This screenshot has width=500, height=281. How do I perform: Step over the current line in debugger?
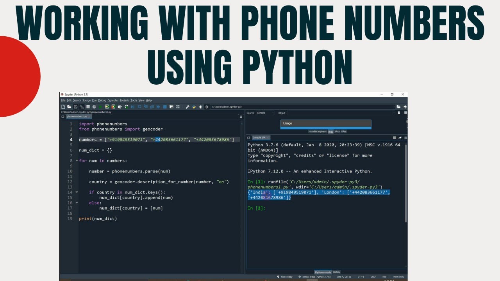(139, 107)
